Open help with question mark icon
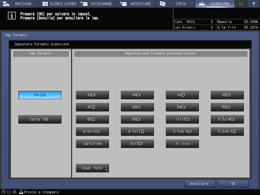260x195 pixels. coord(253,4)
